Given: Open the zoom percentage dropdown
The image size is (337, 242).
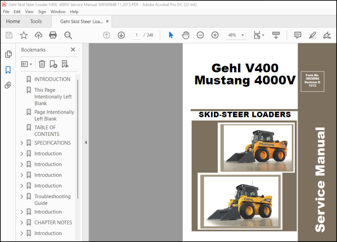Looking at the screenshot, I should click(243, 35).
